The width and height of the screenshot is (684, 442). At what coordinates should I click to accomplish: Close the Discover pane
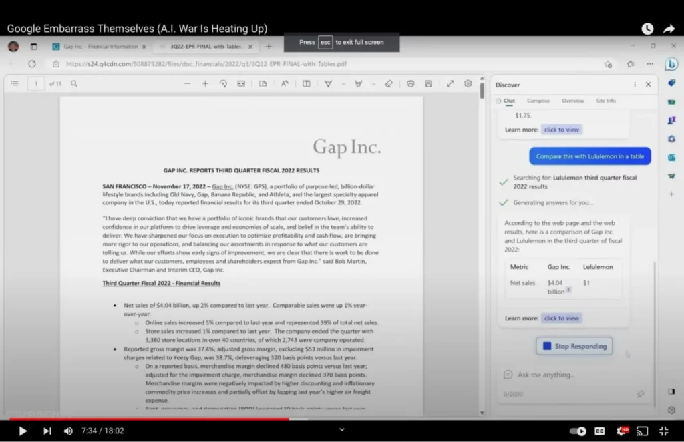648,85
